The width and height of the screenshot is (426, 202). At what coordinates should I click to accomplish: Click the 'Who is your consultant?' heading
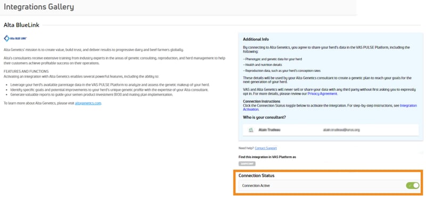(x=264, y=117)
